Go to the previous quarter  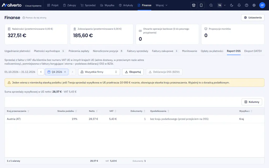[x=41, y=72]
